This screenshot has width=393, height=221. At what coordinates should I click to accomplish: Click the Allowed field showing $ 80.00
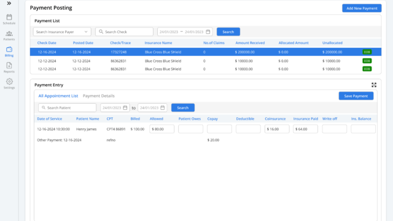(x=162, y=129)
